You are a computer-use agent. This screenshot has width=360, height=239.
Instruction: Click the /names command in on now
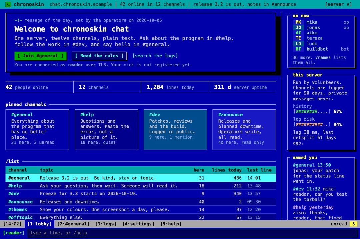tap(323, 58)
